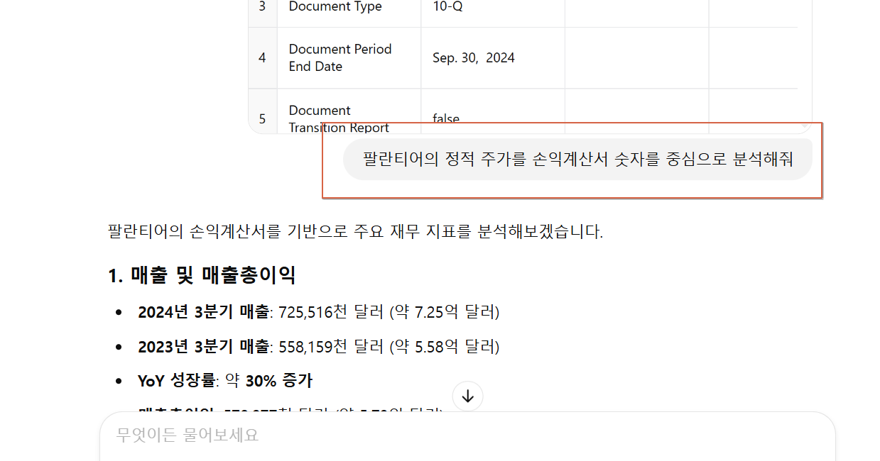Select the 2023년 3분기 매출 bullet text

point(317,347)
